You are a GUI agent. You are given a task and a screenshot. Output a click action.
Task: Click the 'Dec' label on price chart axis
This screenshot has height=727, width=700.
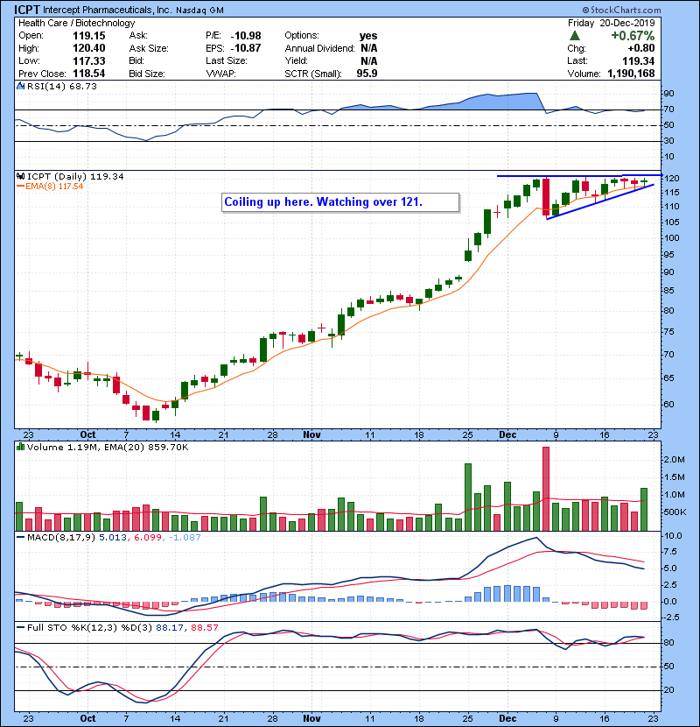(x=507, y=434)
